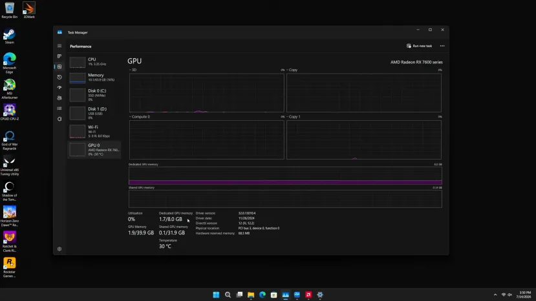The image size is (536, 301).
Task: Open AMD Software from taskbar
Action: pos(308,295)
